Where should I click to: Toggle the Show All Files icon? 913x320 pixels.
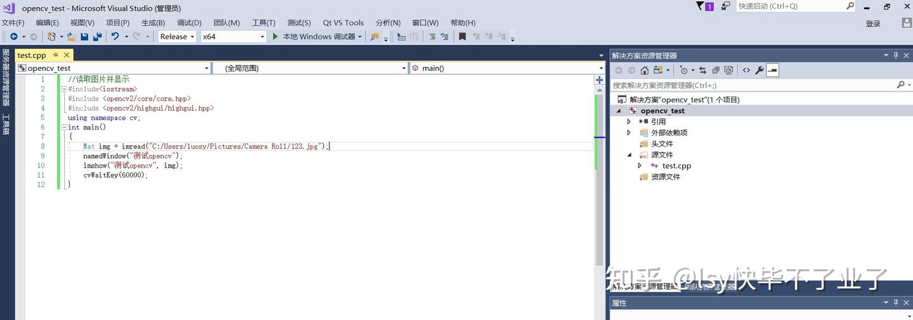(729, 70)
